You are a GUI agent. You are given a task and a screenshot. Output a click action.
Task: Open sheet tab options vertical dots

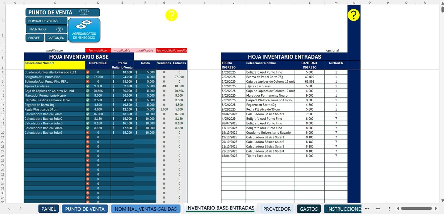pos(389,209)
